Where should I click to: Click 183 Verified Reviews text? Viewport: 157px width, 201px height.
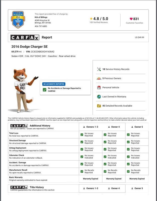click(x=99, y=22)
